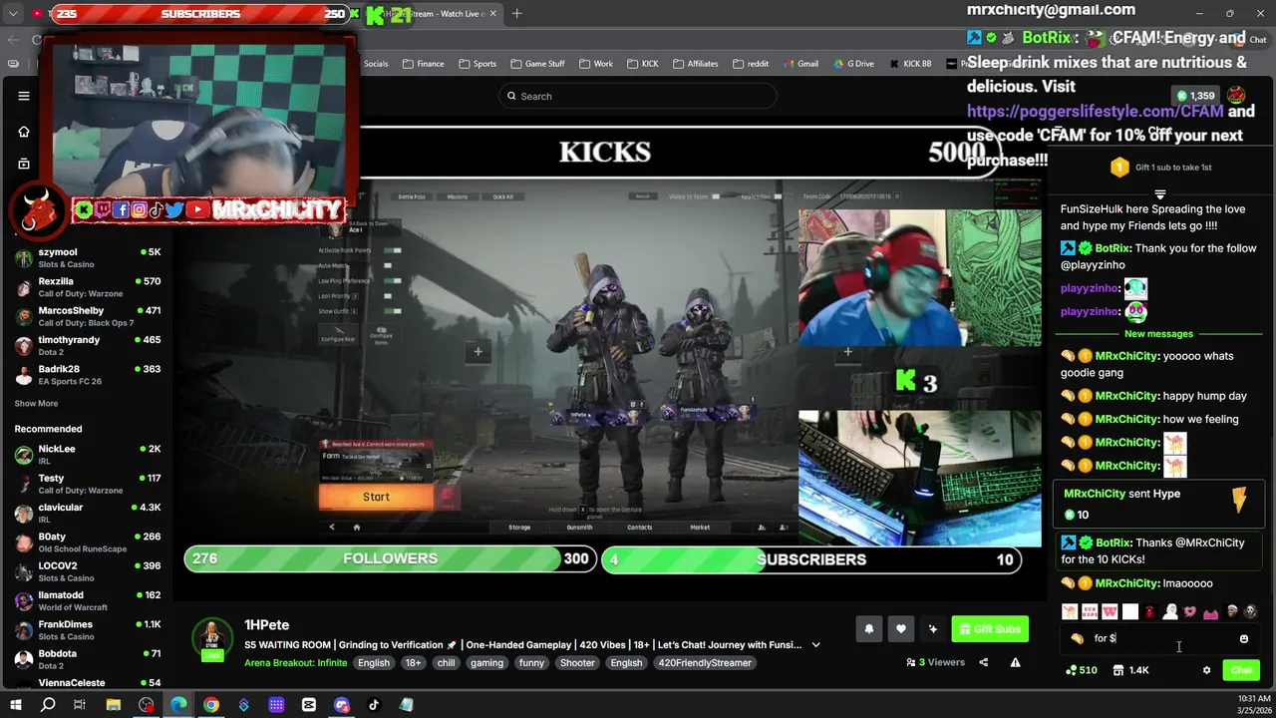Collapse the chat leaderboard handle
The image size is (1276, 718).
1159,194
